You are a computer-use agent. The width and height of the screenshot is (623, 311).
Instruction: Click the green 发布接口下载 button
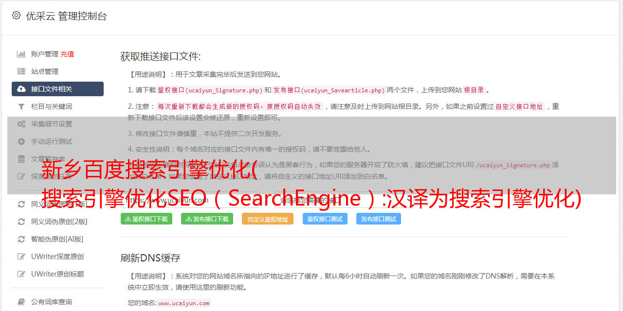tap(207, 219)
